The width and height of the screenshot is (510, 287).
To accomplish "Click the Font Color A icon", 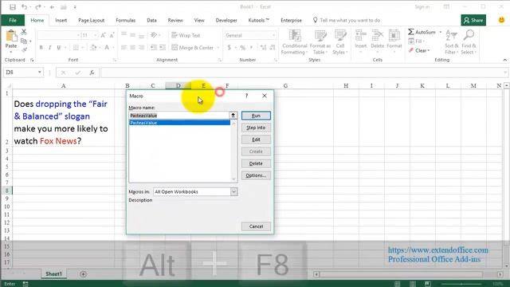I will click(107, 48).
